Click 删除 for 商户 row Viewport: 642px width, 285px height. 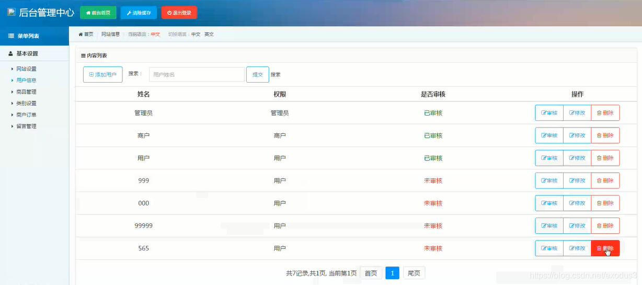(605, 135)
